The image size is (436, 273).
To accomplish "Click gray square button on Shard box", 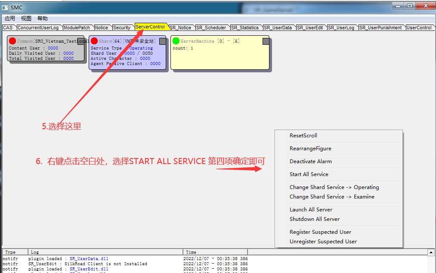I will tap(162, 41).
